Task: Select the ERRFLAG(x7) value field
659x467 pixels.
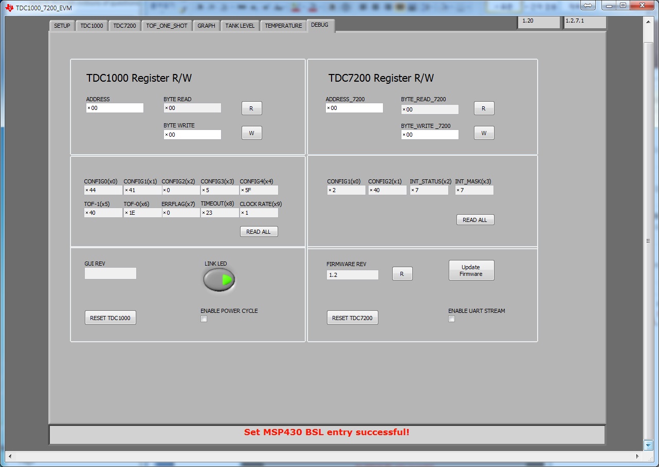Action: (180, 213)
